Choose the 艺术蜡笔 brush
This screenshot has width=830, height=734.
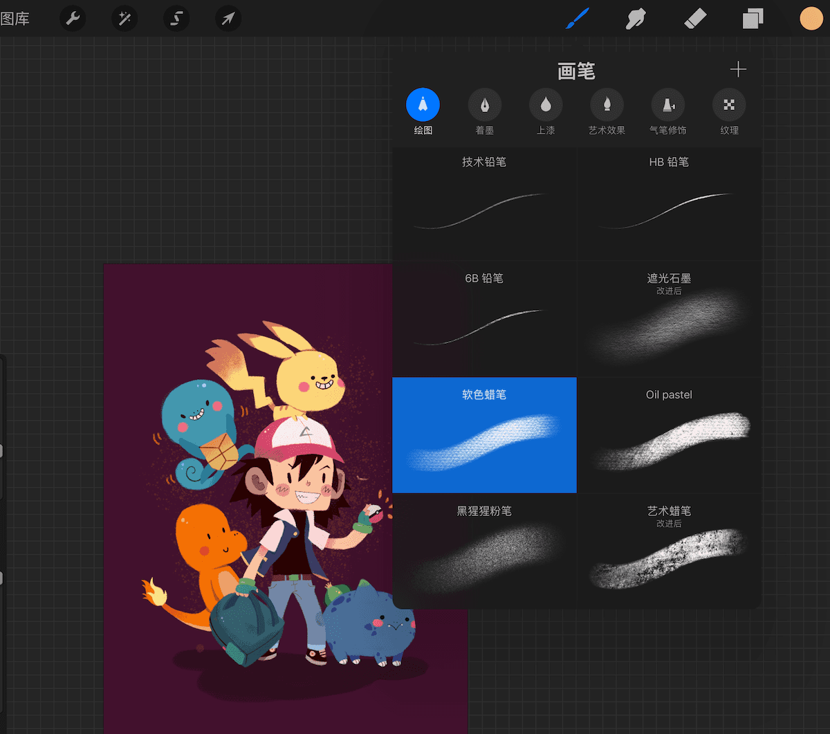pos(669,551)
